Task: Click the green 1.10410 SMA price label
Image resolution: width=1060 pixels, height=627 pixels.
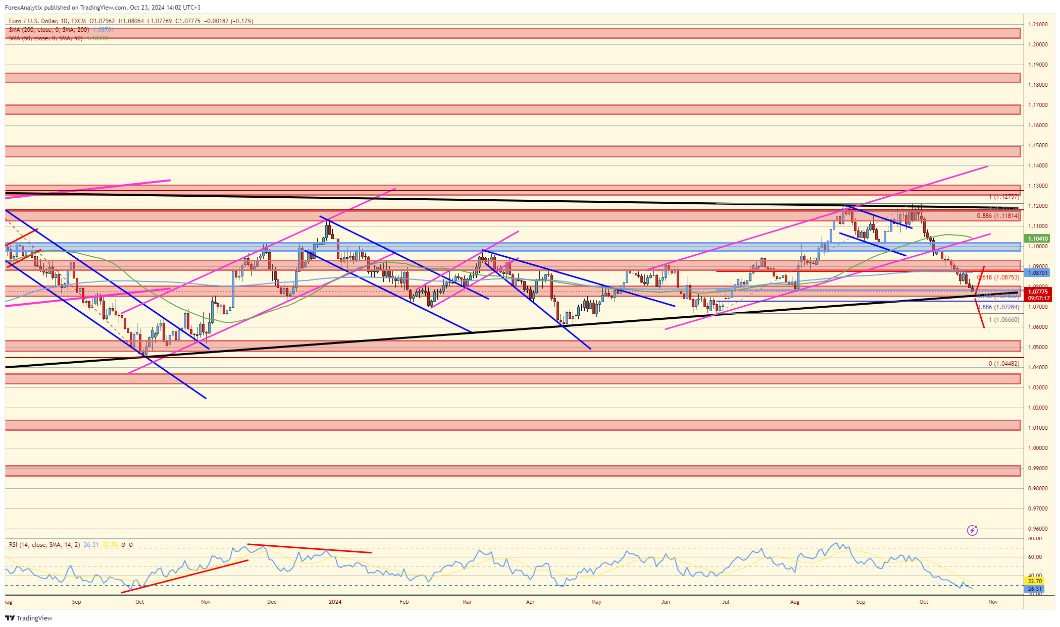Action: click(x=1038, y=239)
